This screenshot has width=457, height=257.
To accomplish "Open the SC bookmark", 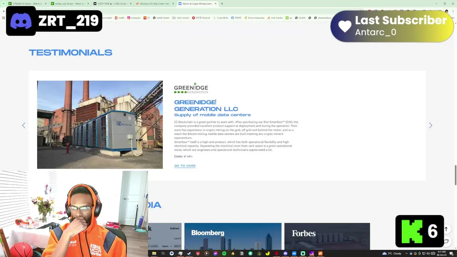I will [147, 18].
